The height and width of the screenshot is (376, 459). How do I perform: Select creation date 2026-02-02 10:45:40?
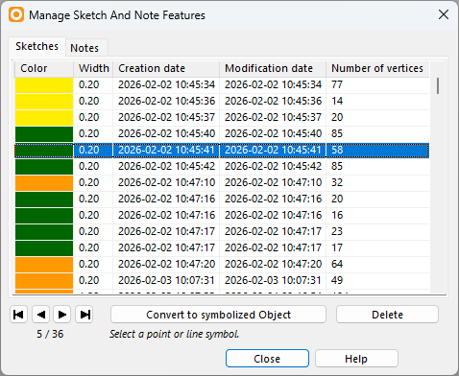click(x=166, y=133)
